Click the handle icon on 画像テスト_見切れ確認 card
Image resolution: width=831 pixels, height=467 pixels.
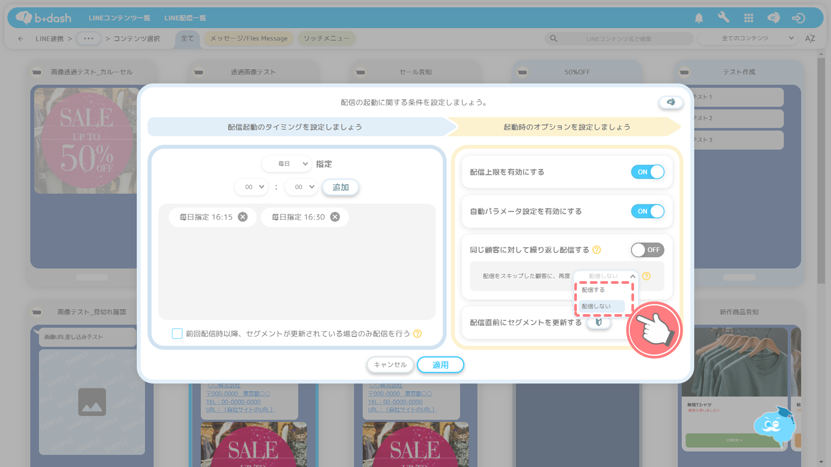click(x=37, y=312)
